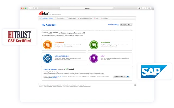Click the blue Account Details gear icon
Screen dimensions: 174x108
click(x=48, y=58)
